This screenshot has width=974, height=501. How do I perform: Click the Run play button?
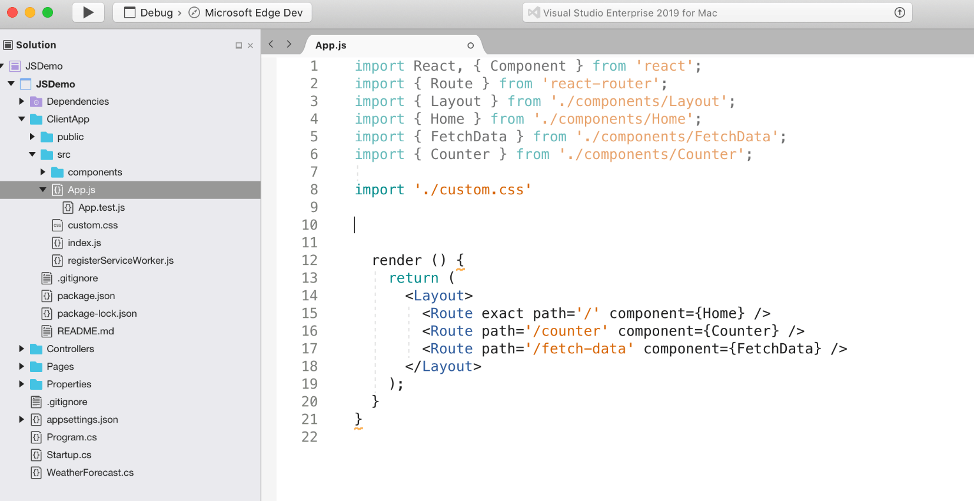click(88, 12)
